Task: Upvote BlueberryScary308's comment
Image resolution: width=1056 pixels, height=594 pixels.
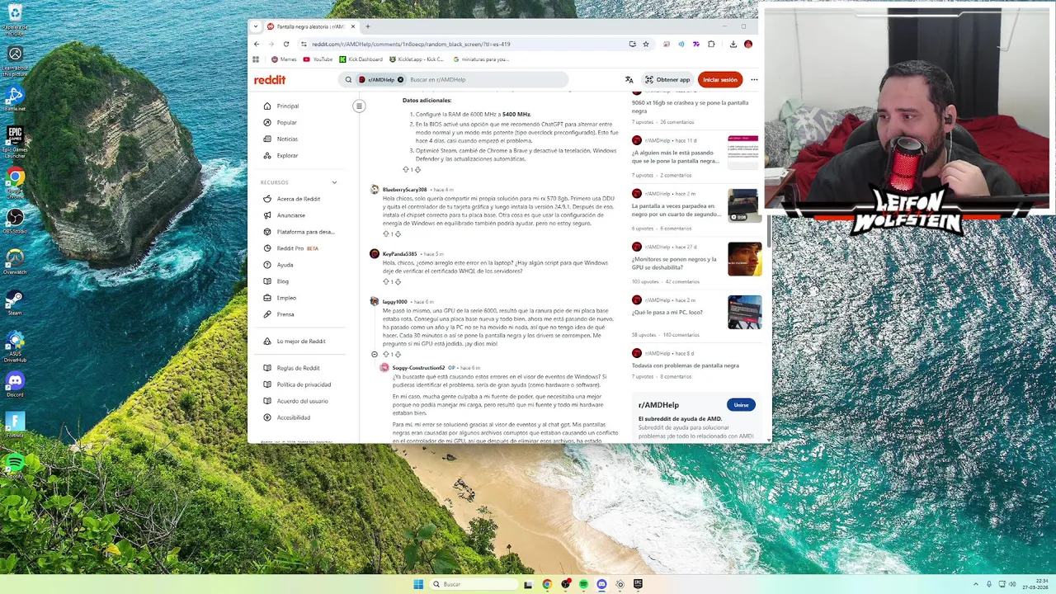Action: point(385,234)
